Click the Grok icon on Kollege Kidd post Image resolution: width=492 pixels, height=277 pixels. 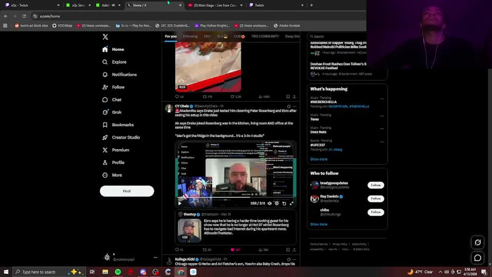tap(289, 259)
